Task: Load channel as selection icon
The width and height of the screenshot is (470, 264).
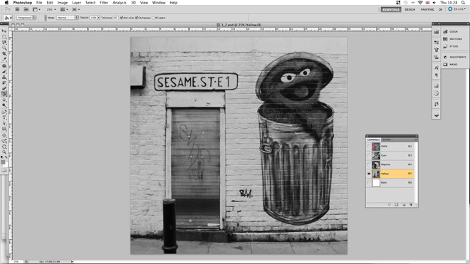Action: point(390,205)
